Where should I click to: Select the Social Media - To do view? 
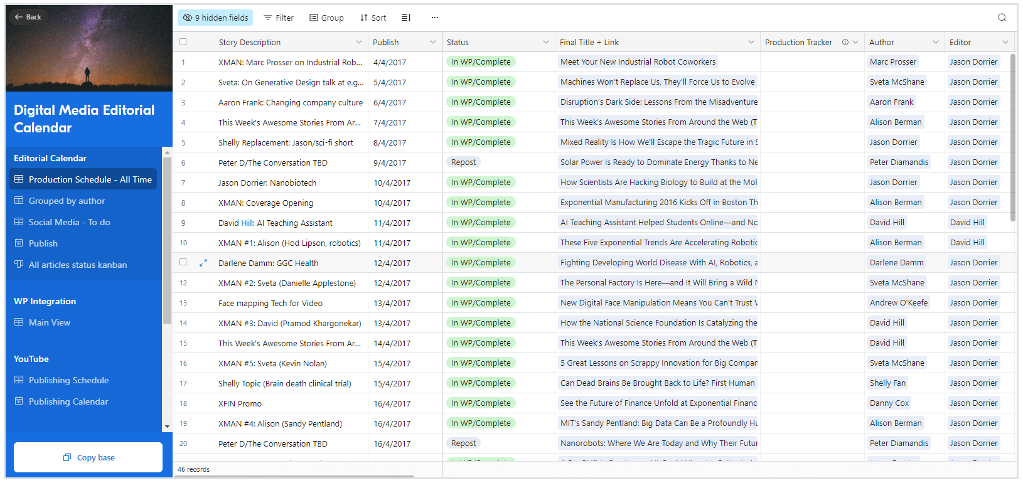(x=69, y=222)
